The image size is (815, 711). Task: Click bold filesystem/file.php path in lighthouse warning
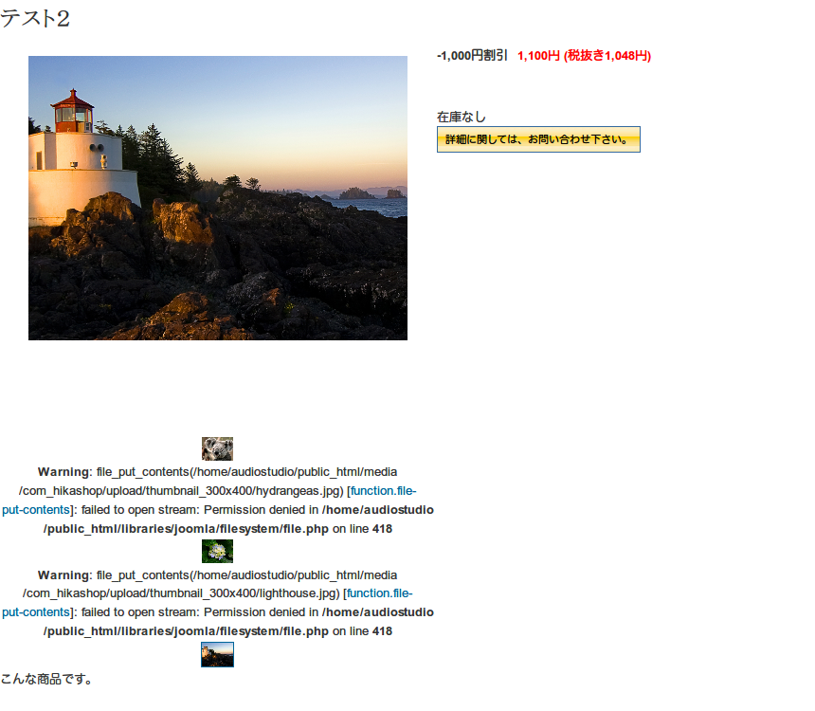pyautogui.click(x=274, y=631)
